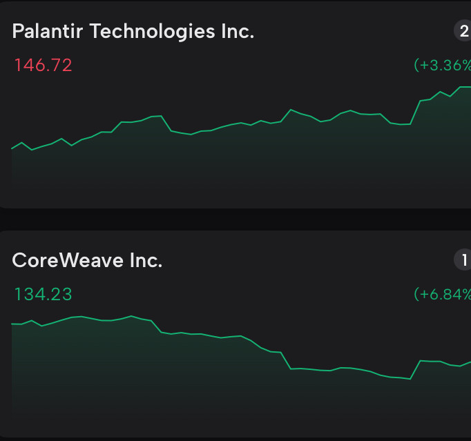Click the dark gap separating the two cards
Image resolution: width=471 pixels, height=441 pixels.
[235, 219]
